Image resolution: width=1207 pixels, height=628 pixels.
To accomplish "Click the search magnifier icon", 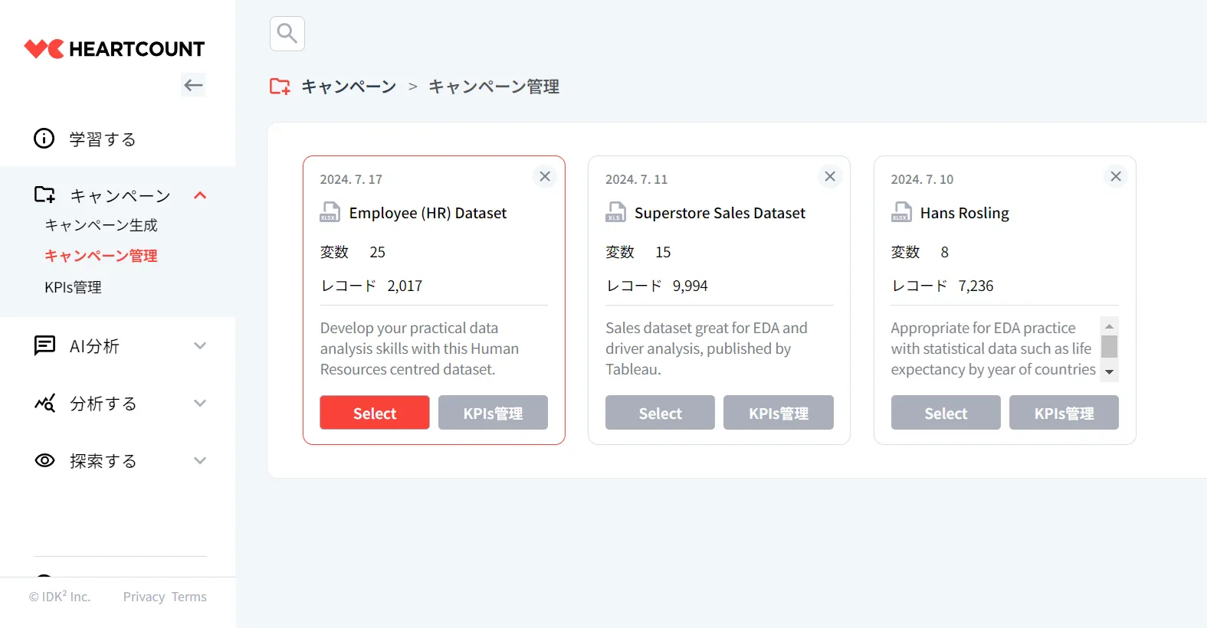I will click(287, 34).
